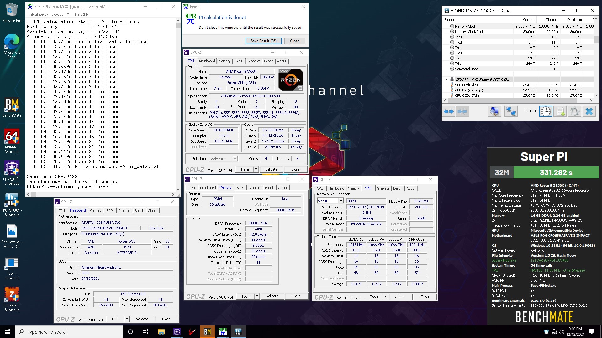Screen dimensions: 602x338
Task: Open HWiNFO64 desktop shortcut
Action: click(12, 204)
